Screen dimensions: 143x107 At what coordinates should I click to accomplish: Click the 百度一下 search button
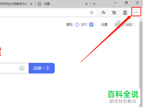click(x=42, y=68)
